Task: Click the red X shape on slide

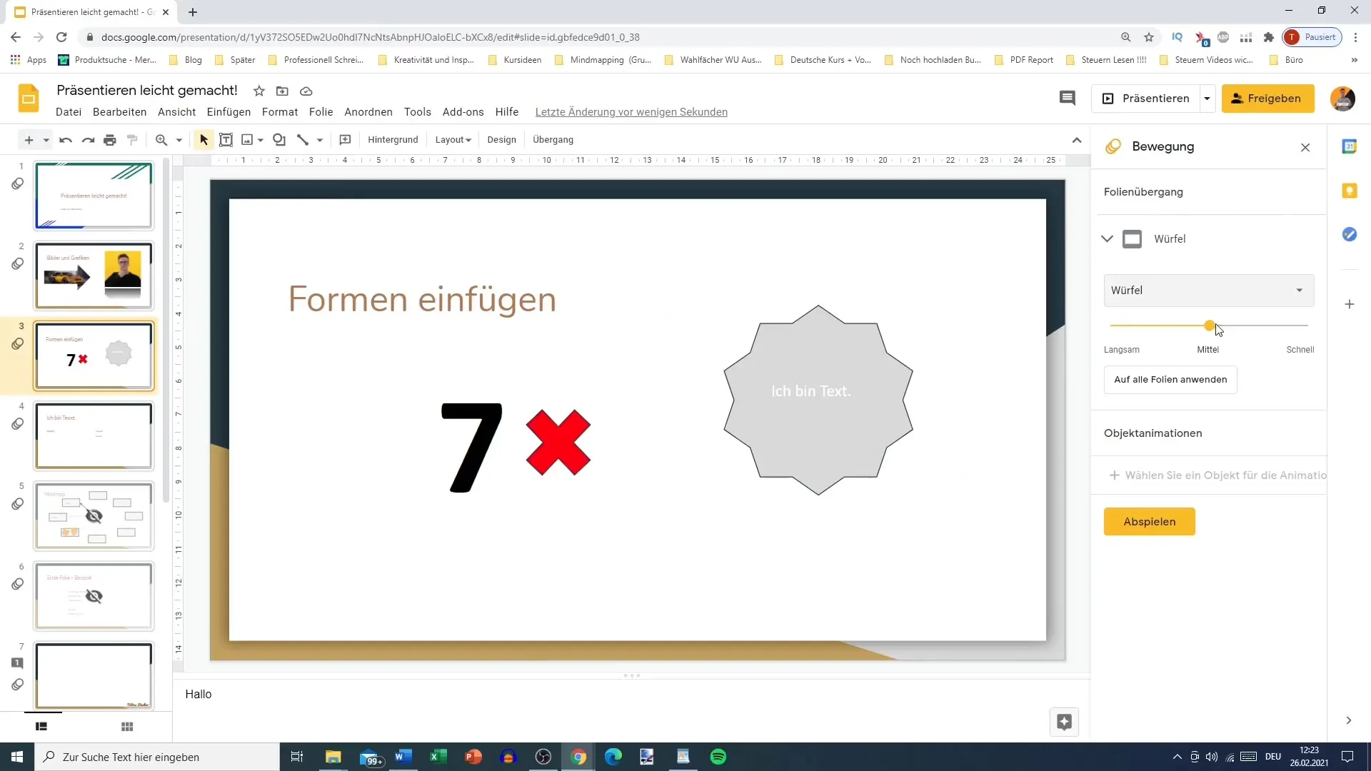Action: (x=558, y=443)
